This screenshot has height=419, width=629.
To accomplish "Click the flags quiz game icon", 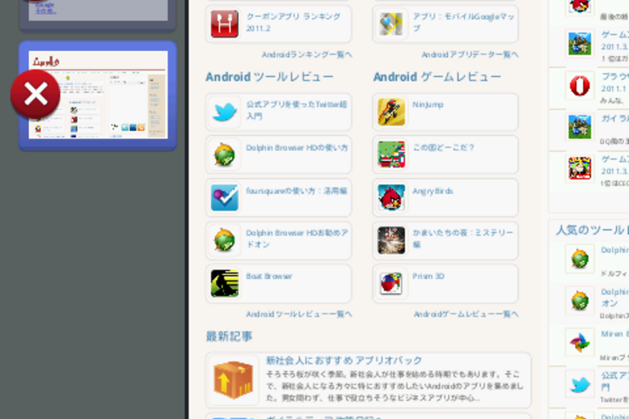I will click(391, 155).
